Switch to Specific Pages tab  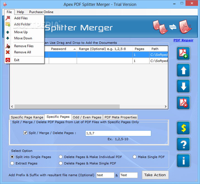point(58,117)
